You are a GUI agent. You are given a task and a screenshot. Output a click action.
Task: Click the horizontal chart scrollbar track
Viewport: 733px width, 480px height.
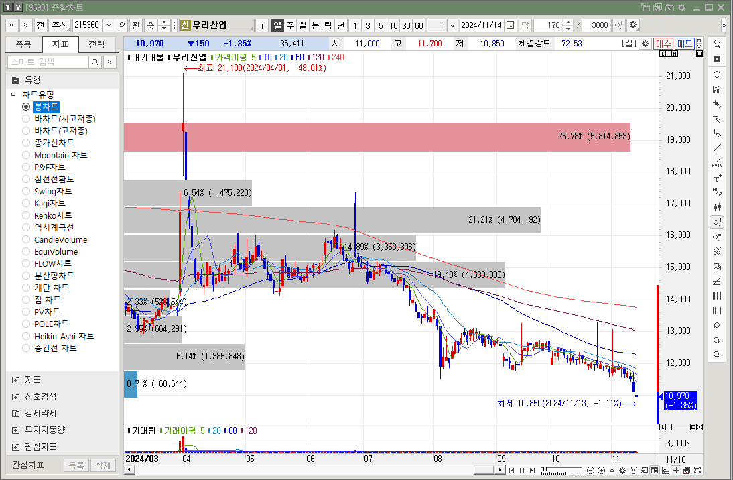point(304,470)
